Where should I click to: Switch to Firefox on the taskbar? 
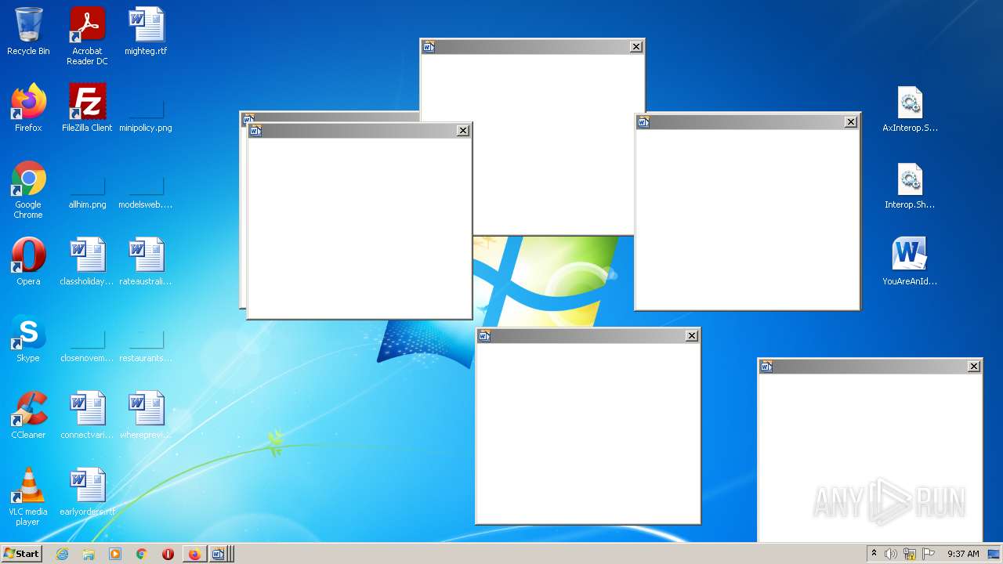point(194,554)
